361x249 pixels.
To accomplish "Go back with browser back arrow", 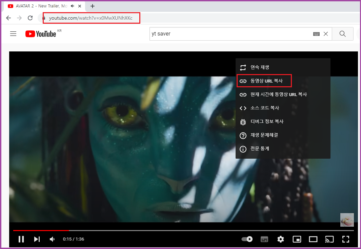I will [x=8, y=18].
